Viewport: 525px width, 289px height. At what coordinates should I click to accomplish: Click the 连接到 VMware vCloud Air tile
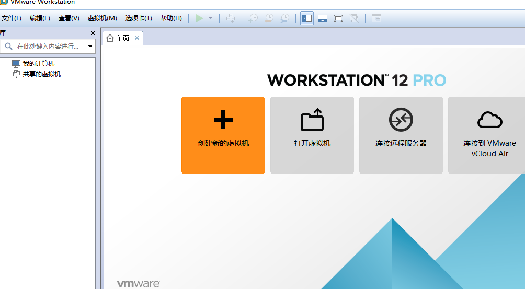[486, 135]
